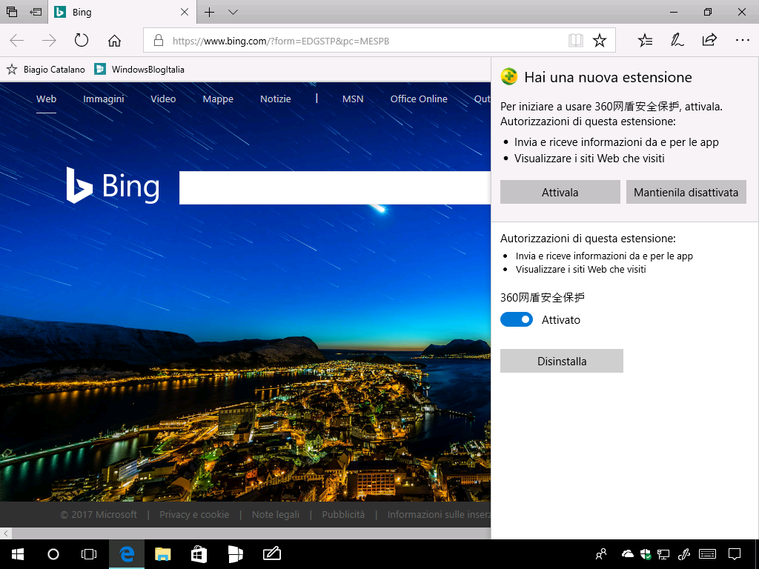Open the People icon in tray
The width and height of the screenshot is (759, 569).
(600, 554)
